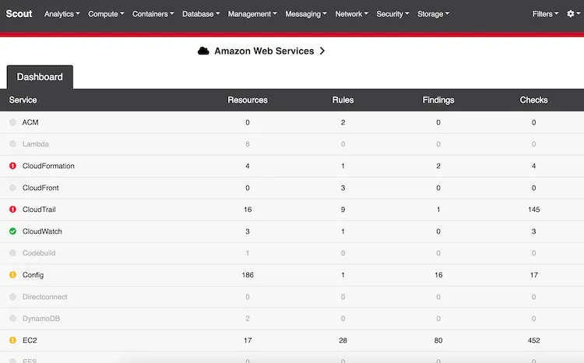The image size is (584, 363).
Task: Click the orange warning icon next to Config
Action: pos(12,275)
